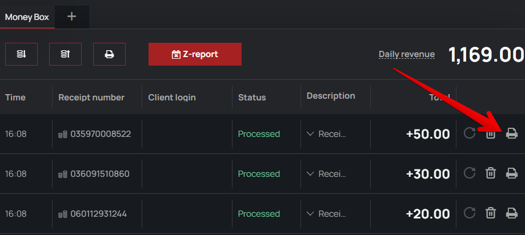Screen dimensions: 525x235
Task: Click the cash withdrawal coins icon button
Action: point(65,54)
